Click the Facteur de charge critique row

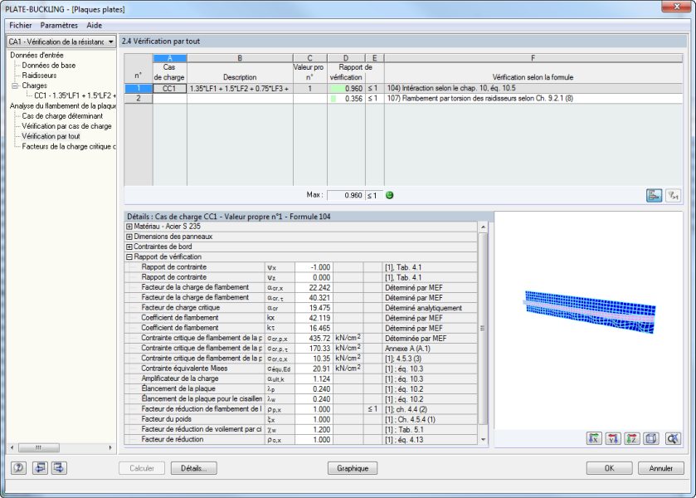pos(301,308)
